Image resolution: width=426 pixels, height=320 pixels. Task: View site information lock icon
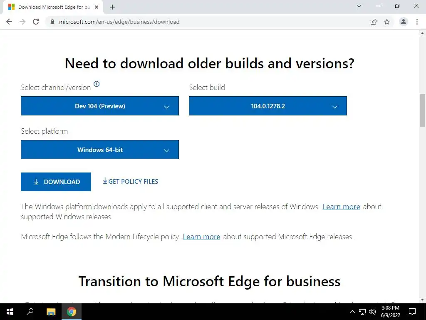pyautogui.click(x=52, y=22)
